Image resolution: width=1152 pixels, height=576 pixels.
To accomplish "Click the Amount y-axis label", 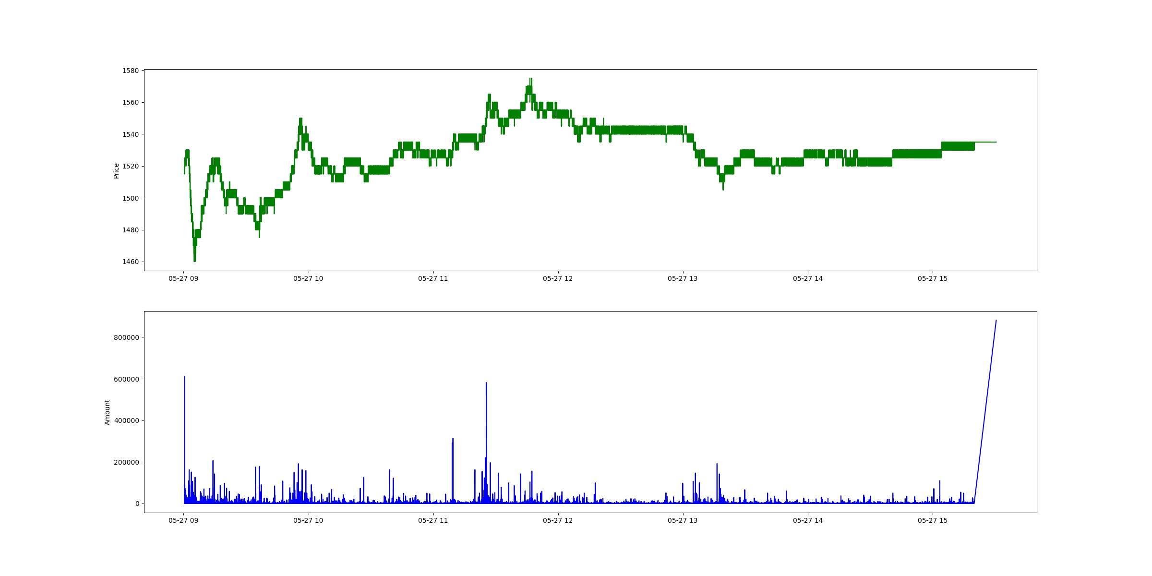I will (107, 412).
